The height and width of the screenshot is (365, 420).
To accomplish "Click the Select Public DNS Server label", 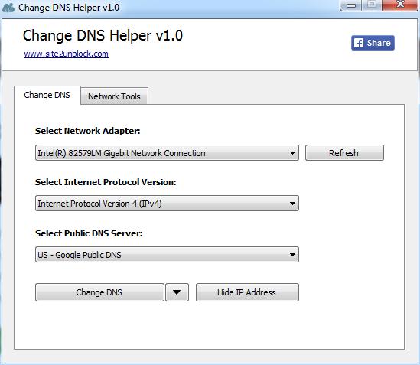I will click(89, 233).
